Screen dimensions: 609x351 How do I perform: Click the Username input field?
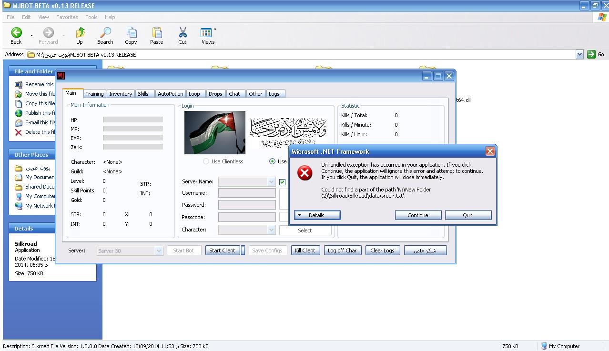pos(247,193)
